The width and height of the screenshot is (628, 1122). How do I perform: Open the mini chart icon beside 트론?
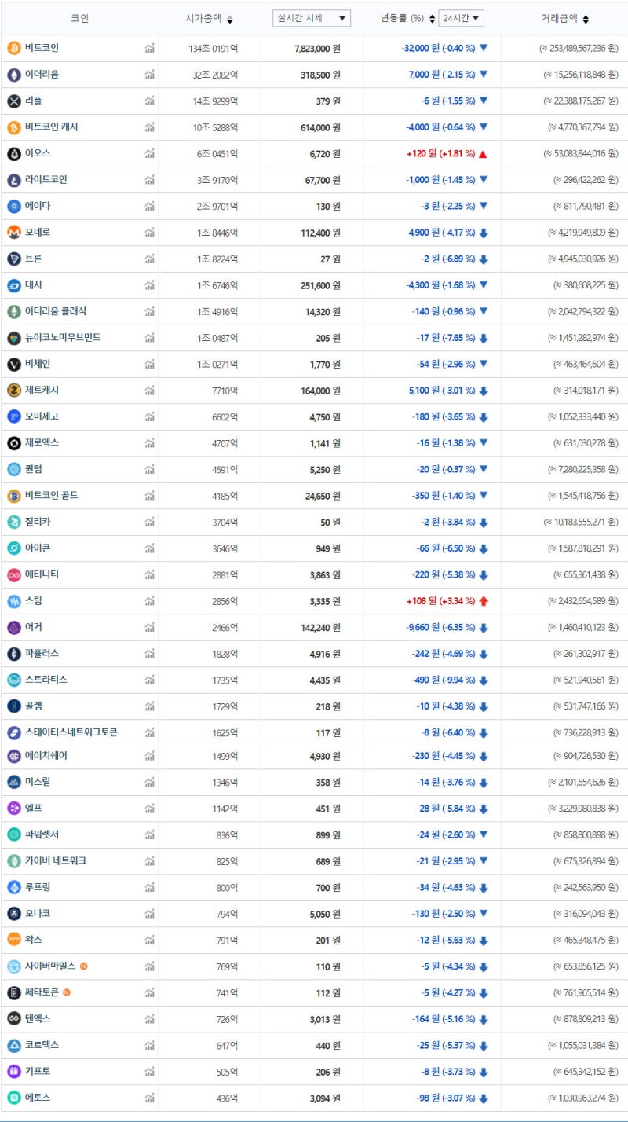pos(150,259)
